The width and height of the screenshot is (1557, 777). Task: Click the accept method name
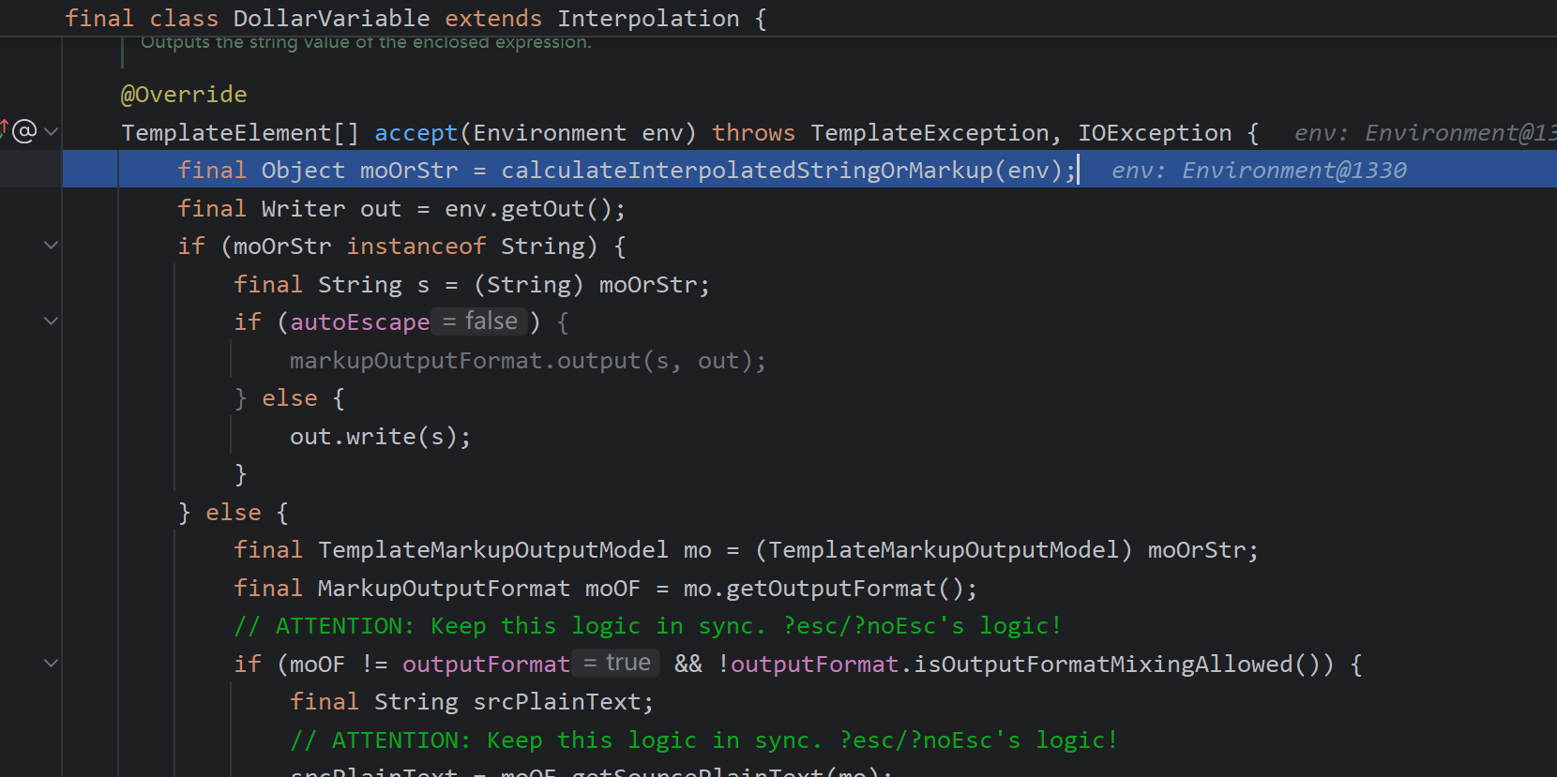point(416,133)
